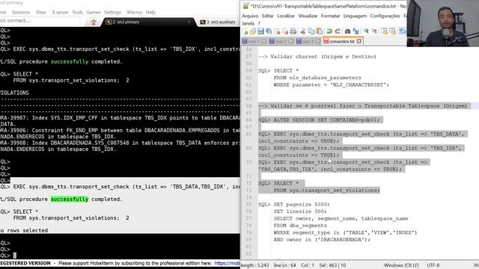Switch to the new 2 tab
479x269 pixels.
(281, 41)
